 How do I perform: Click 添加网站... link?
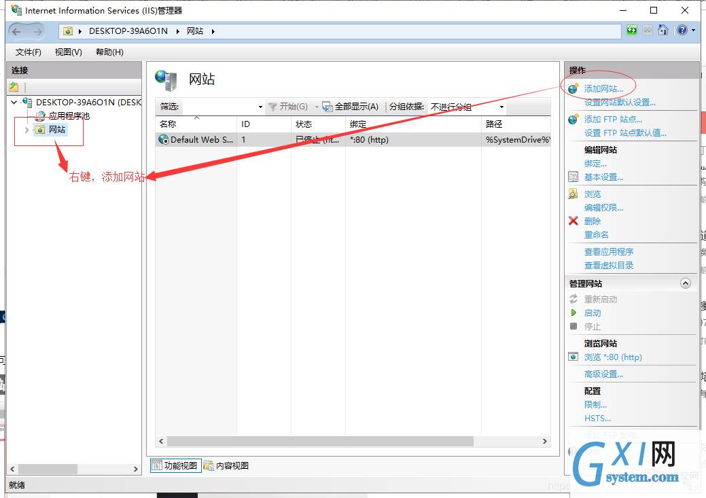(x=603, y=89)
